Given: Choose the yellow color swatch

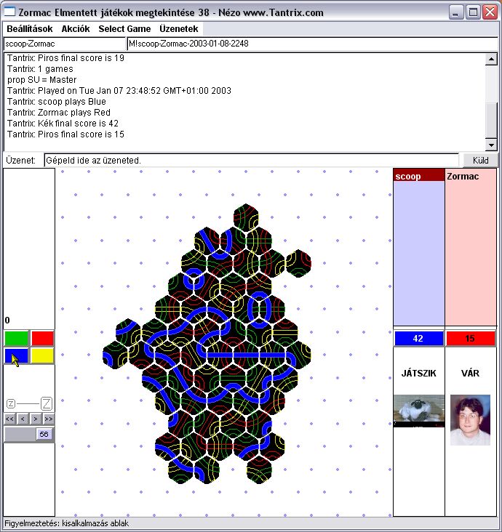Looking at the screenshot, I should pyautogui.click(x=42, y=356).
